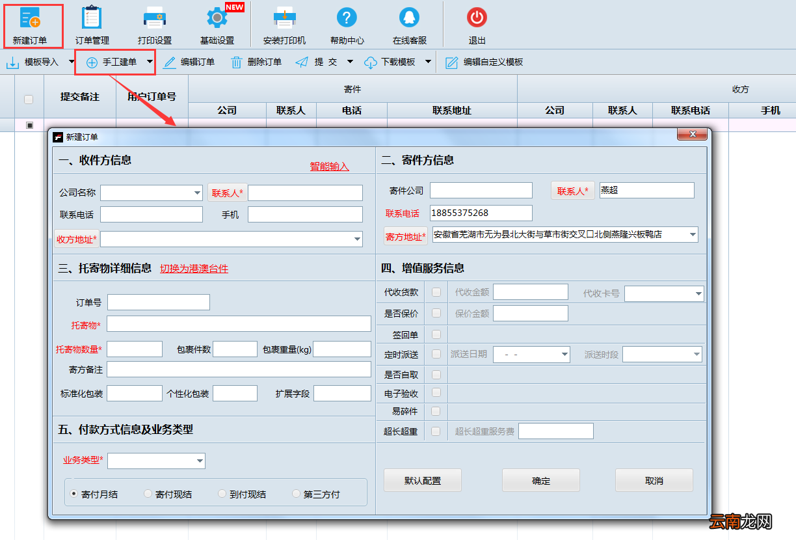Click 编辑订单 pencil item
Image resolution: width=796 pixels, height=540 pixels.
tap(189, 62)
